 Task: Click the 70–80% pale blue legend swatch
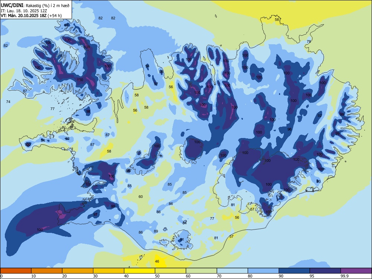pyautogui.click(x=232, y=271)
